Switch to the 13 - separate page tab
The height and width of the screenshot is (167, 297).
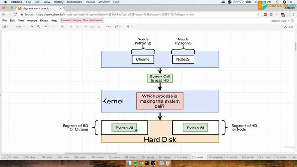(215, 157)
